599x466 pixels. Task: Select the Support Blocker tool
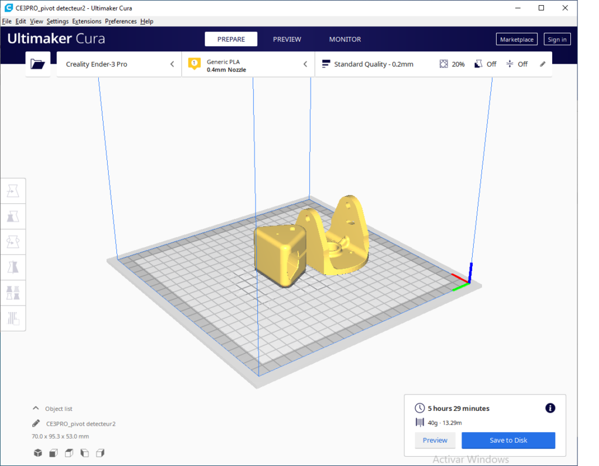13,318
